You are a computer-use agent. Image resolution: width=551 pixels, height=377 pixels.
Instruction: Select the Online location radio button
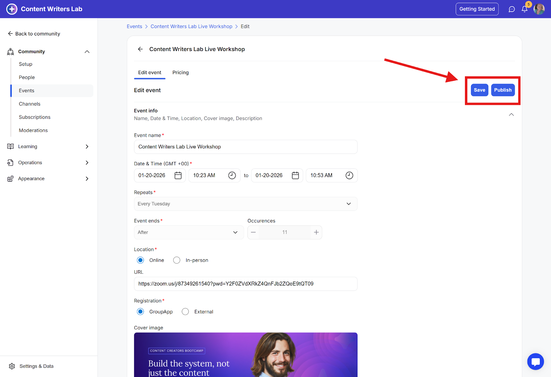(x=141, y=260)
